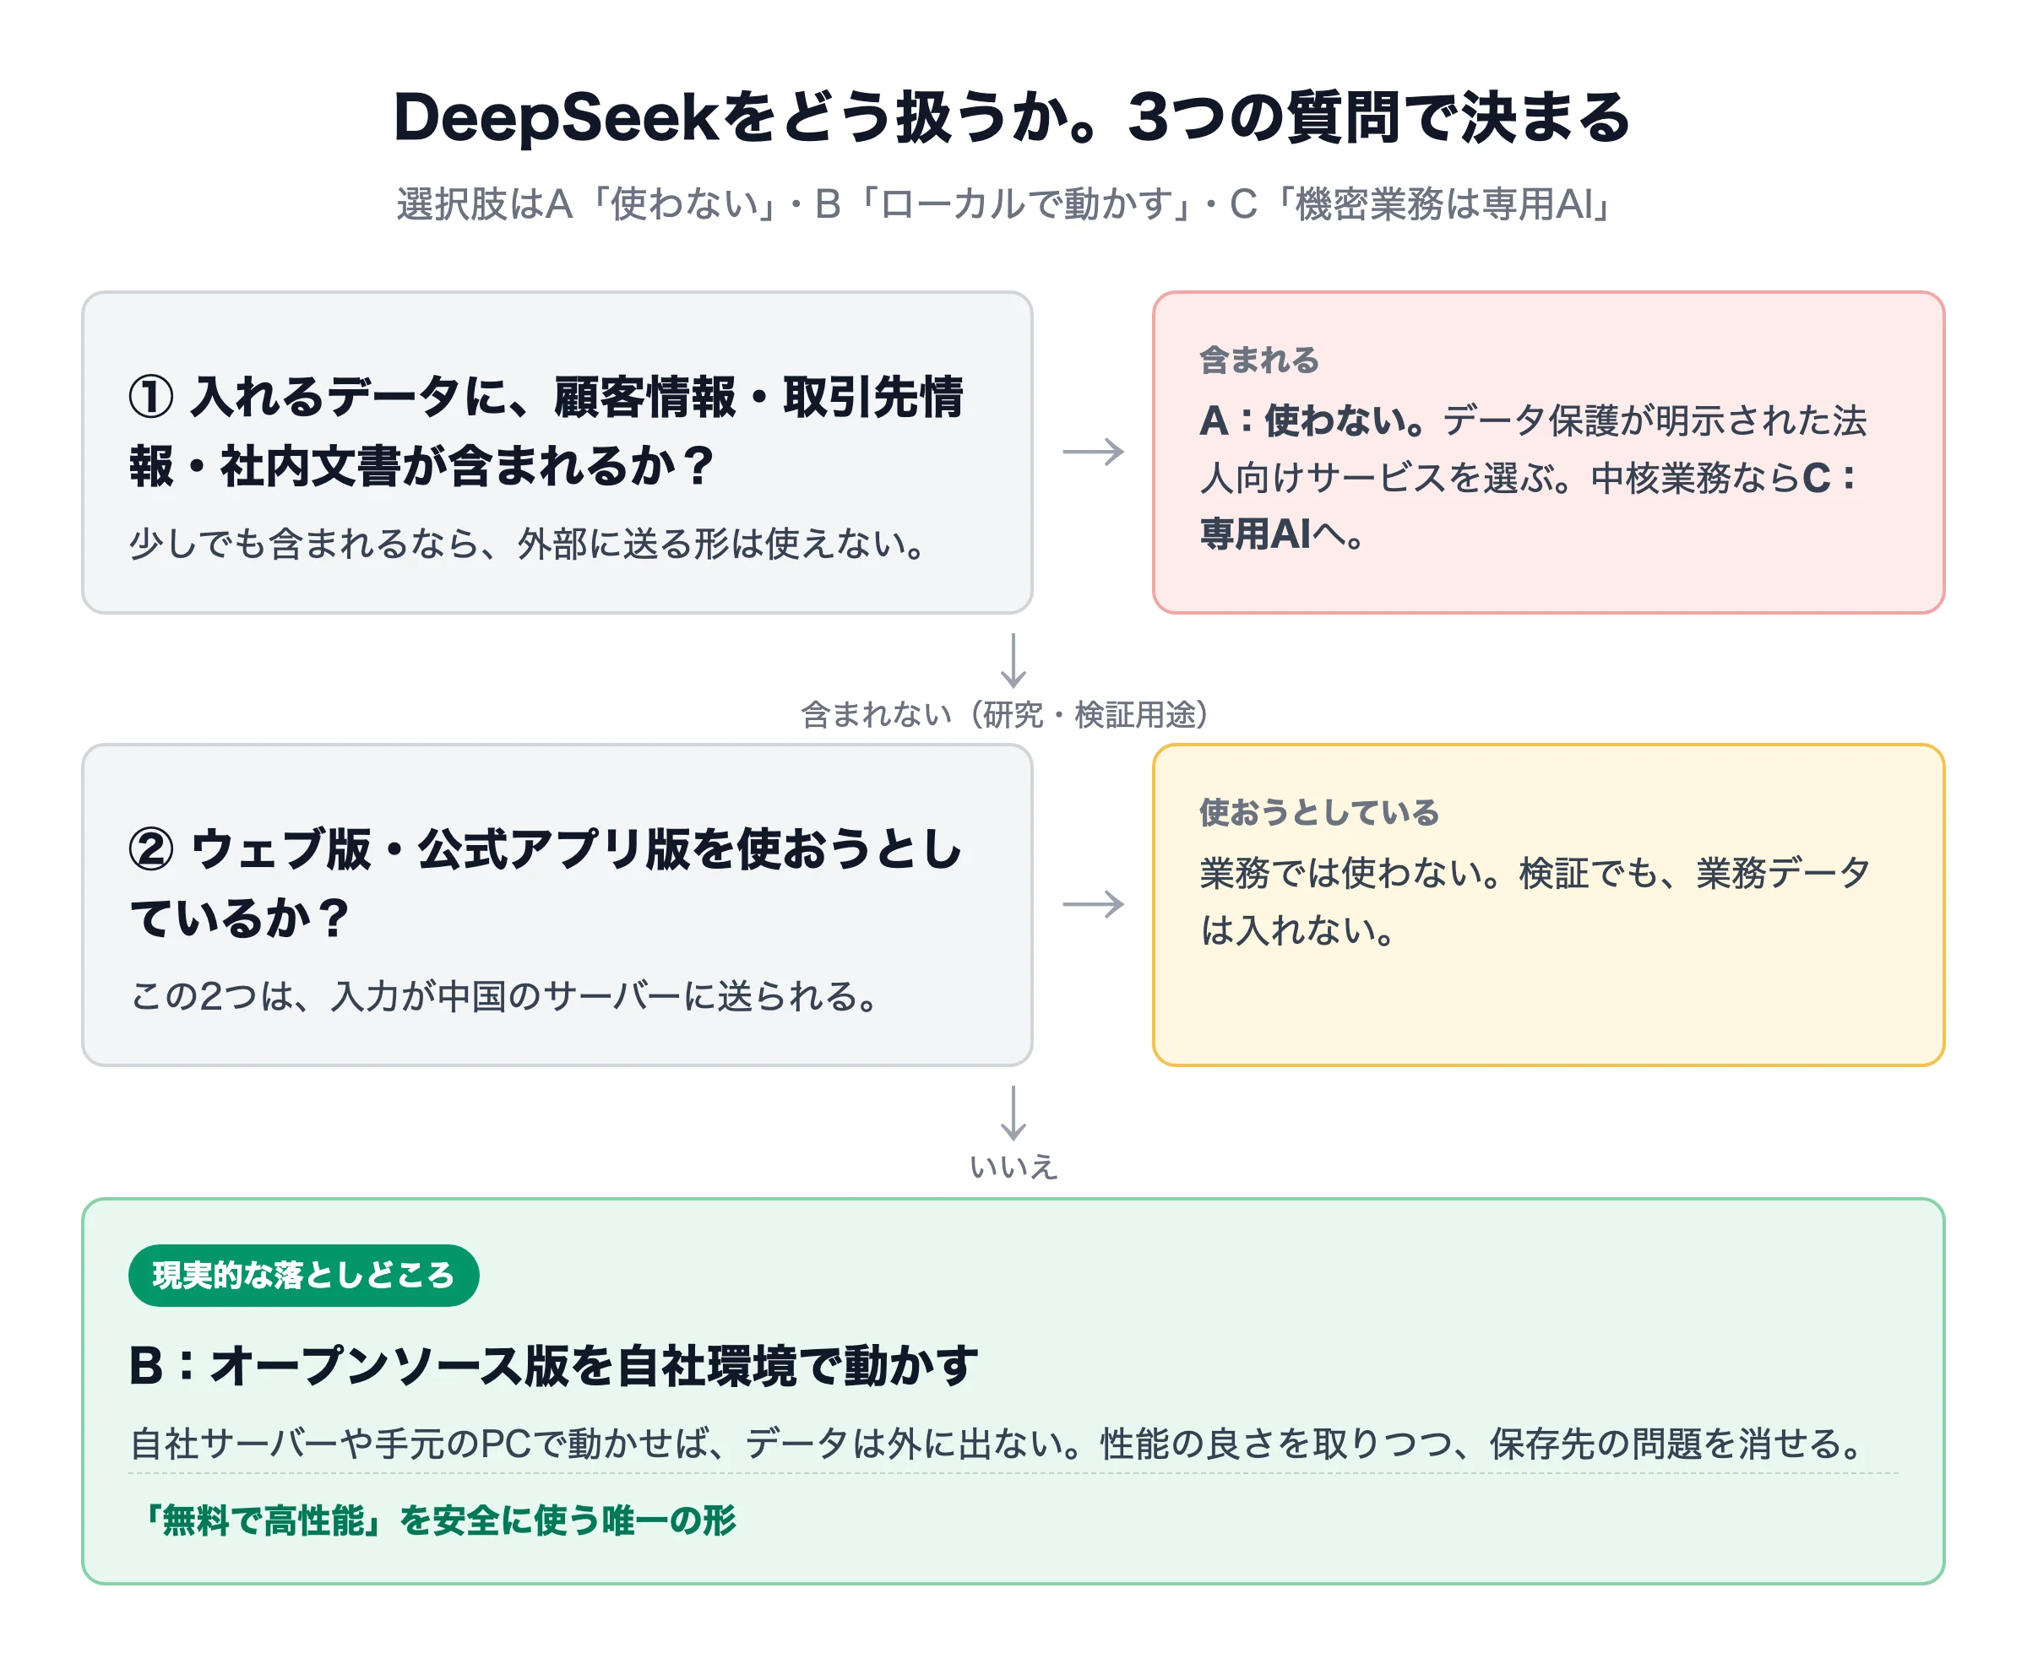Click the text '業務では使わない。検証でも、業務データは入れない。'
This screenshot has width=2027, height=1653.
[1535, 901]
